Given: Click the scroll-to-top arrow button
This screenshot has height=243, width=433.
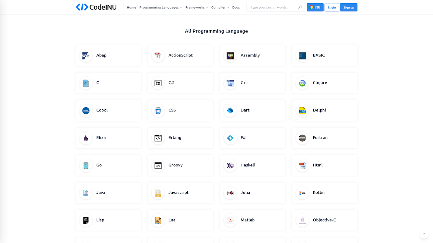Looking at the screenshot, I should click(x=424, y=234).
